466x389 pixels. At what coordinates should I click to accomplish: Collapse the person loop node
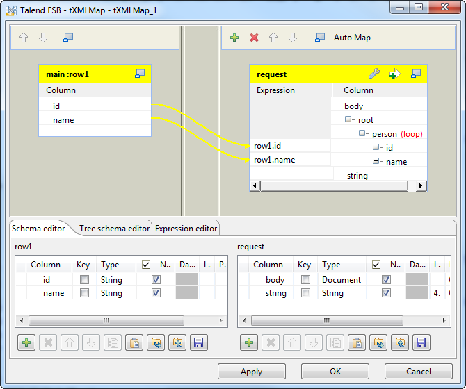point(362,134)
